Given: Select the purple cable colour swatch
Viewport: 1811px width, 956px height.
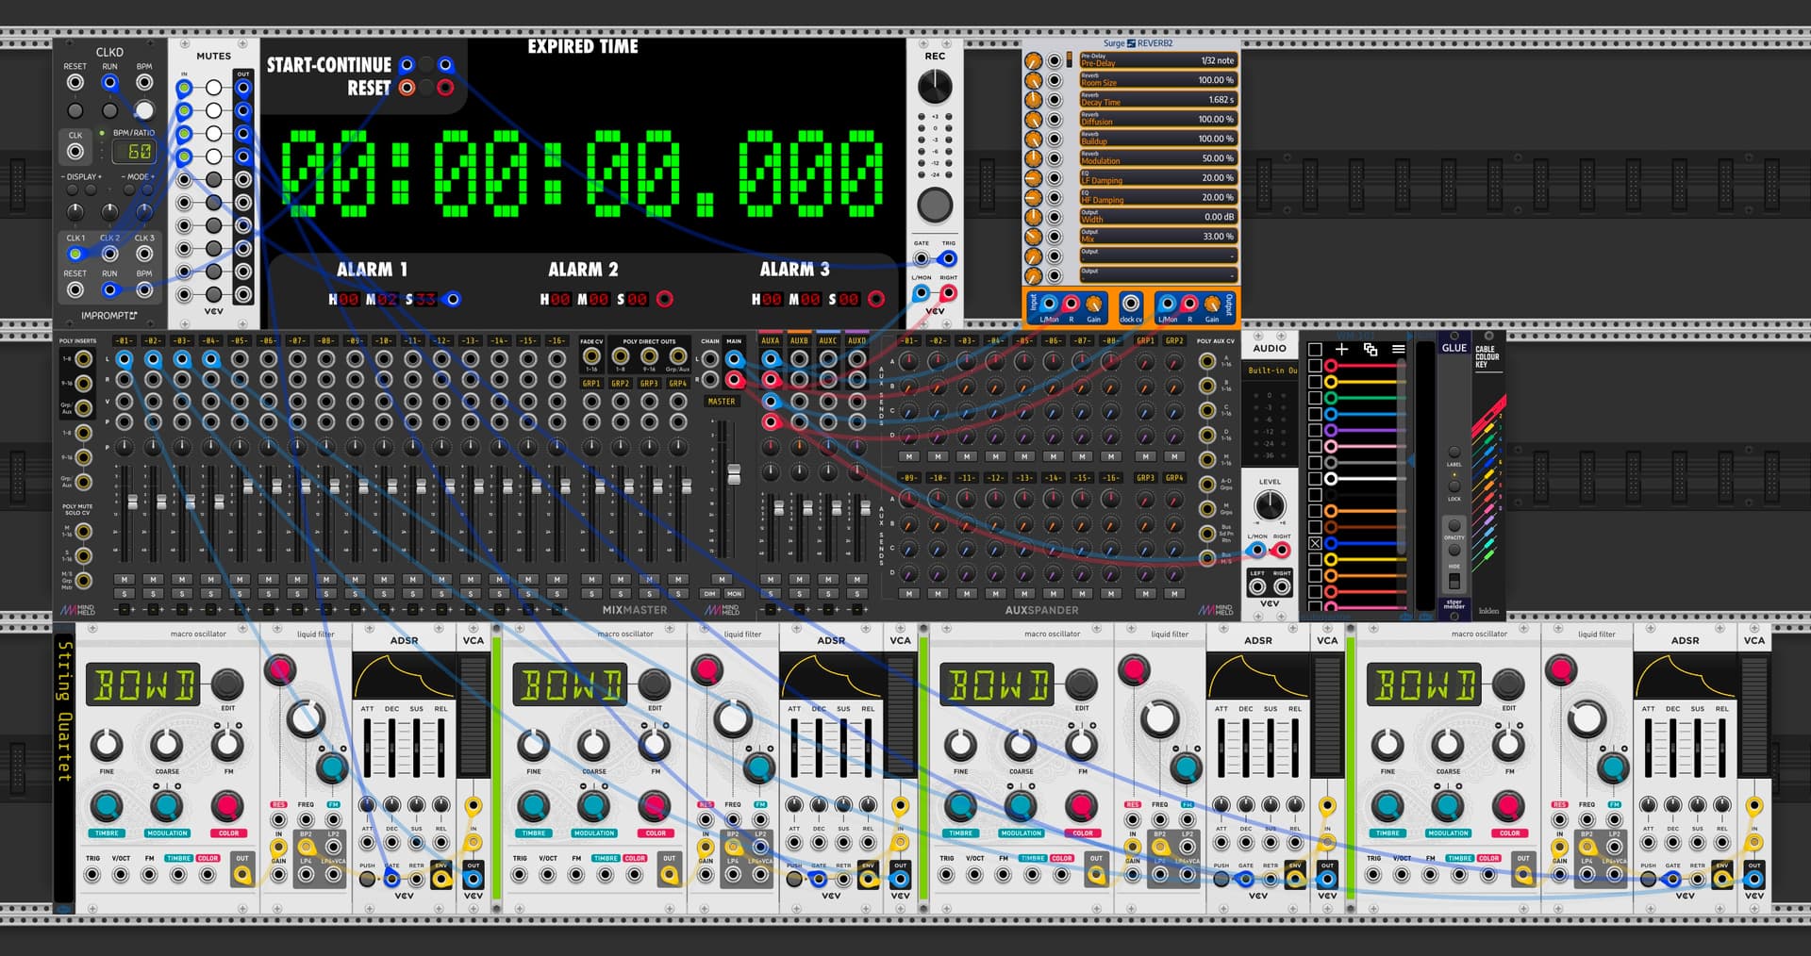Looking at the screenshot, I should (x=1331, y=430).
